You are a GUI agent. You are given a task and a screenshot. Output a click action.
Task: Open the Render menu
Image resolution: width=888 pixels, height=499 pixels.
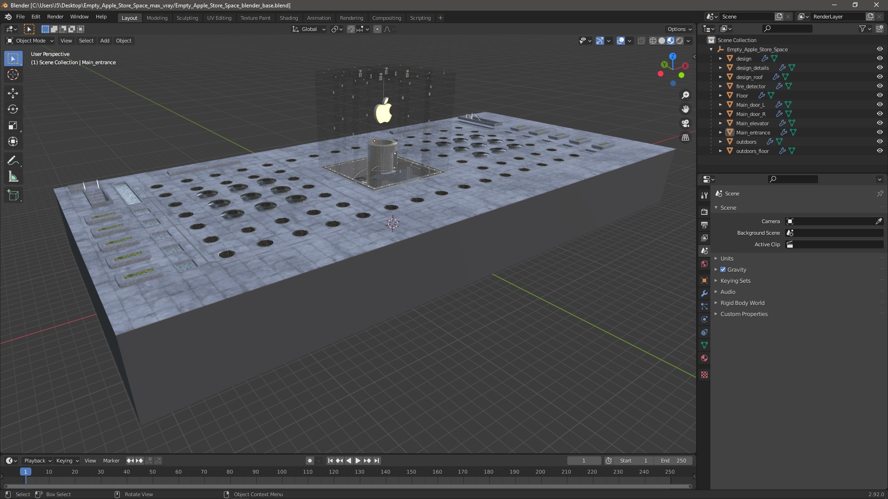click(x=55, y=17)
